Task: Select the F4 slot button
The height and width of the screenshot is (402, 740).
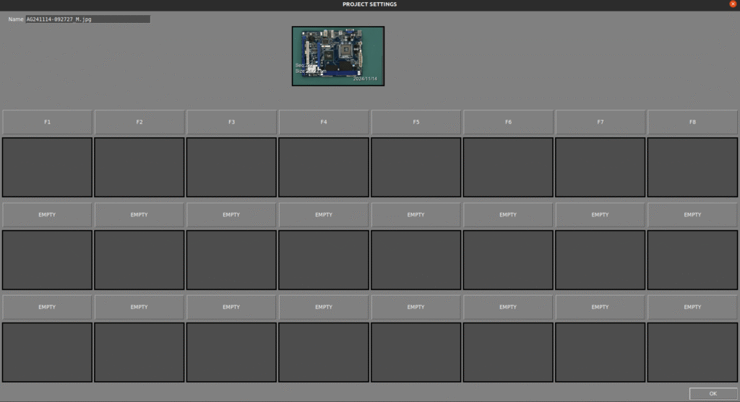Action: click(324, 122)
